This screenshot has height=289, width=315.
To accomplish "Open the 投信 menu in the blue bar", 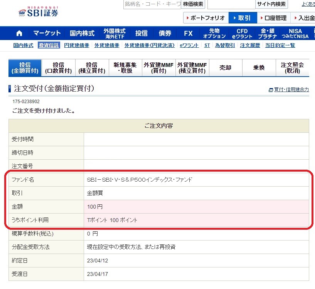I will coord(141,33).
